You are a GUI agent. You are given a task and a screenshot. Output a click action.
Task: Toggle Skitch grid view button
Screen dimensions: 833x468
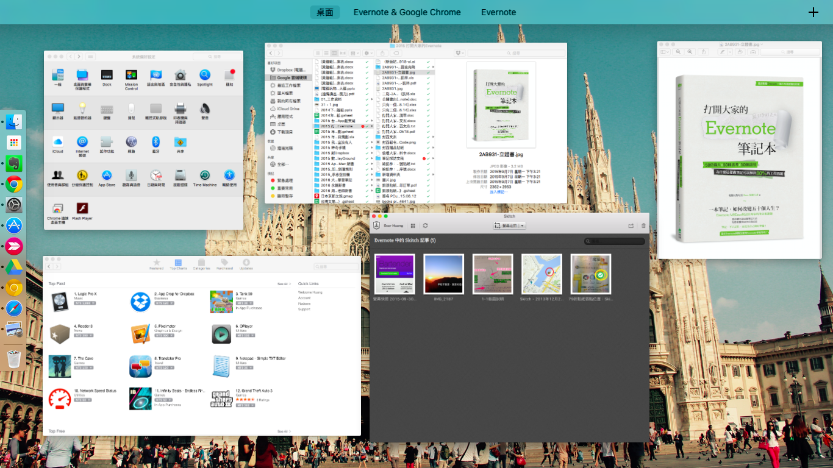pos(413,225)
